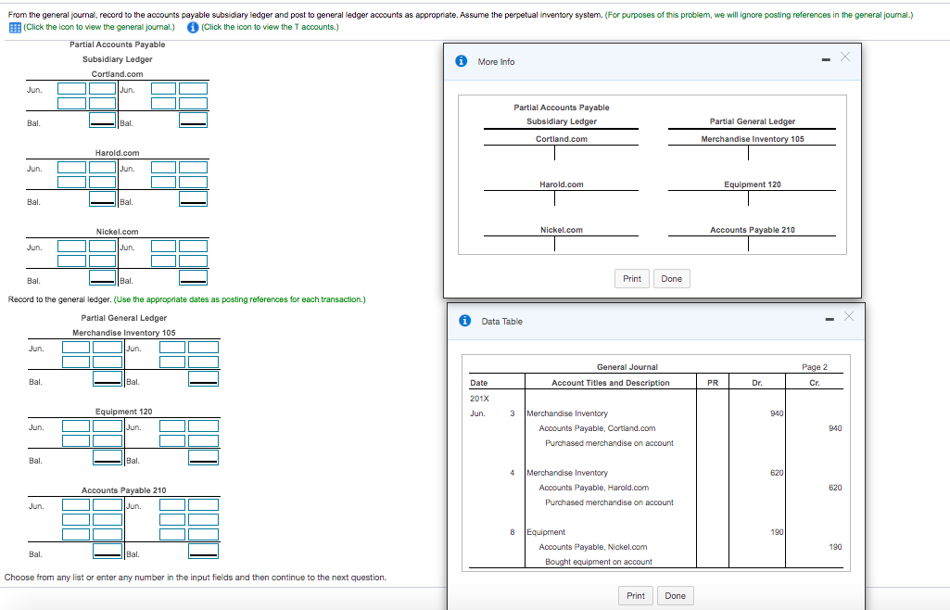
Task: Close the More Info dialog
Action: (x=845, y=57)
